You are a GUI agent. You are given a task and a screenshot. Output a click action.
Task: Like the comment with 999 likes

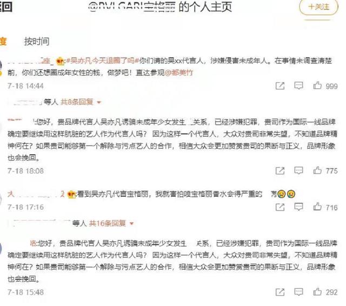[317, 85]
